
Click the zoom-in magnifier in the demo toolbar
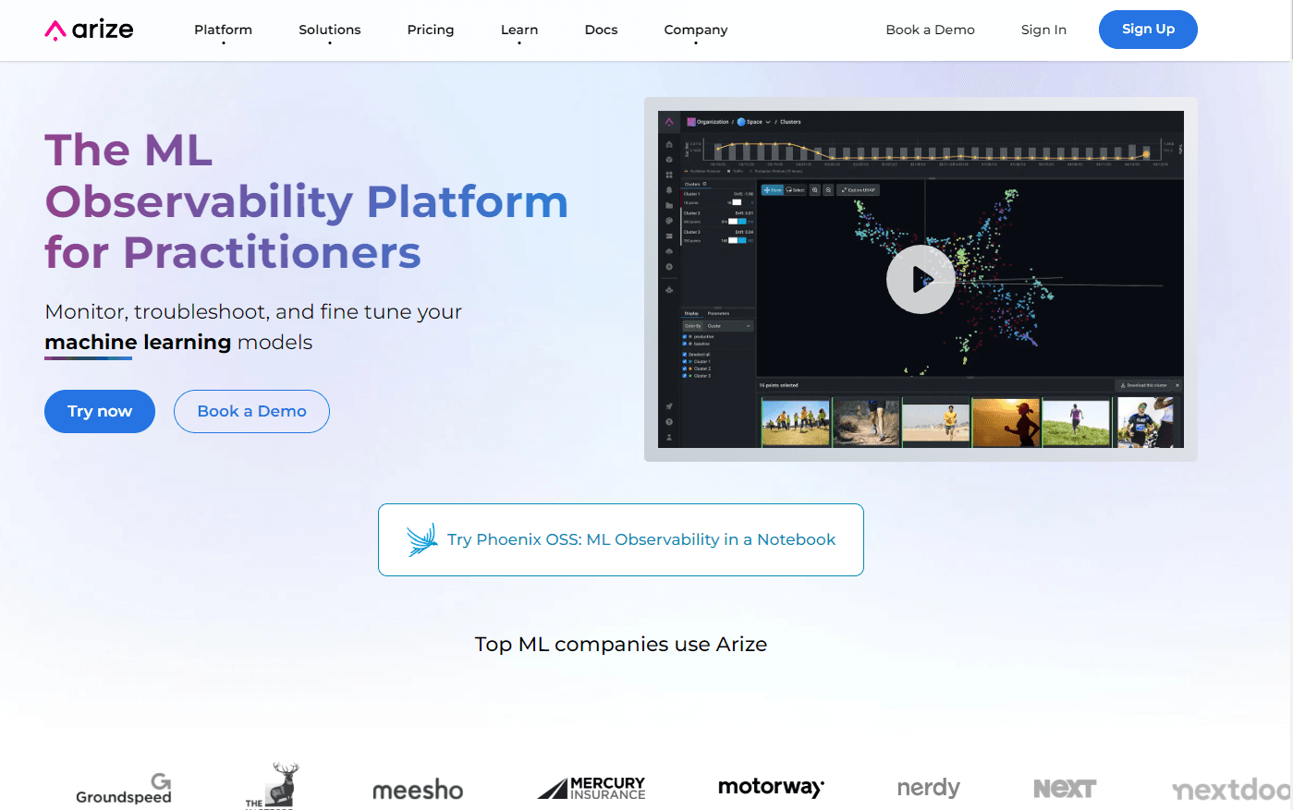tap(815, 190)
